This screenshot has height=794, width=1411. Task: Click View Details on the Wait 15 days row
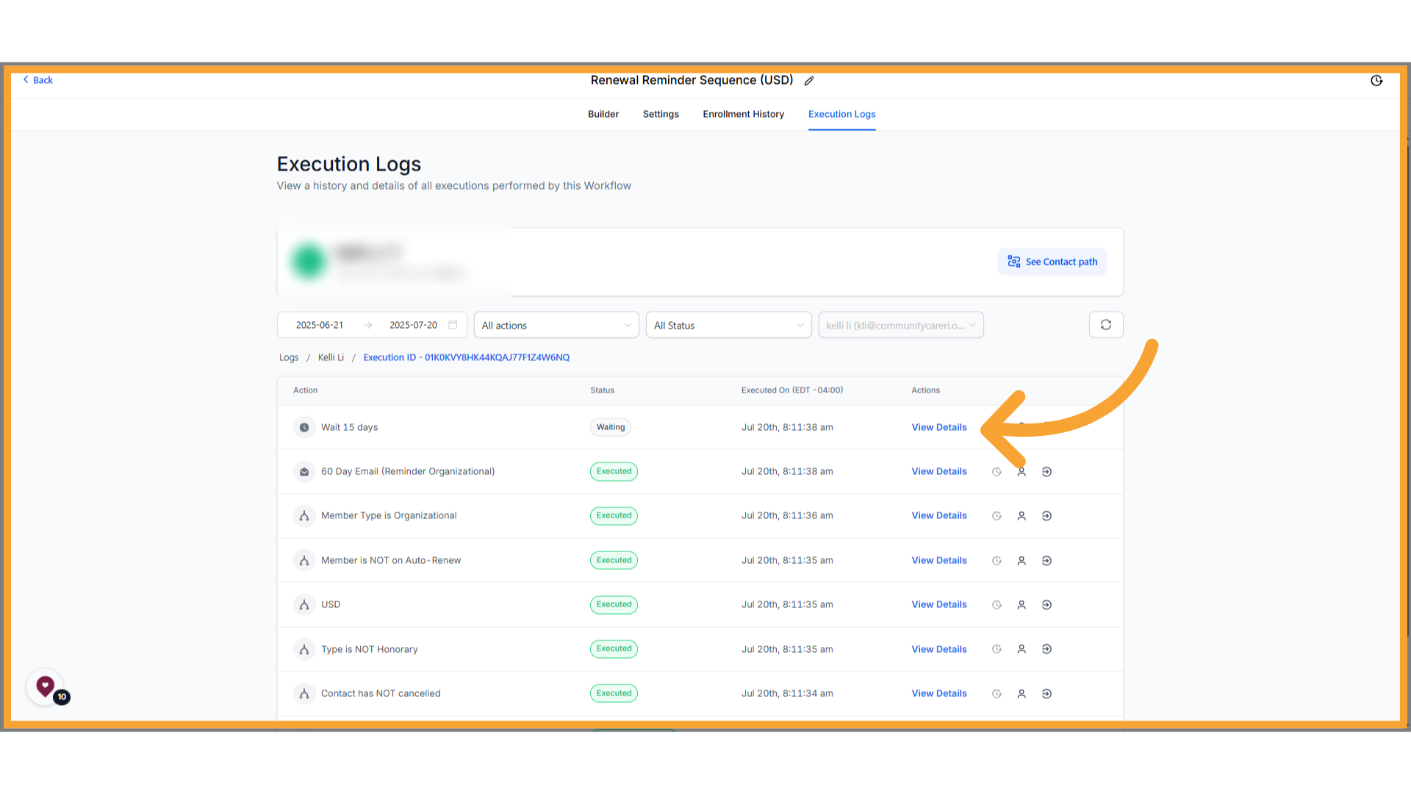pyautogui.click(x=938, y=427)
